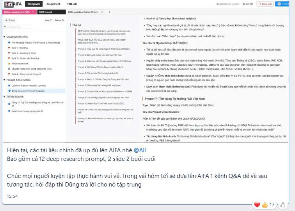The width and height of the screenshot is (295, 211).
Task: Switch to the Assignment menu
Action: point(53,4)
